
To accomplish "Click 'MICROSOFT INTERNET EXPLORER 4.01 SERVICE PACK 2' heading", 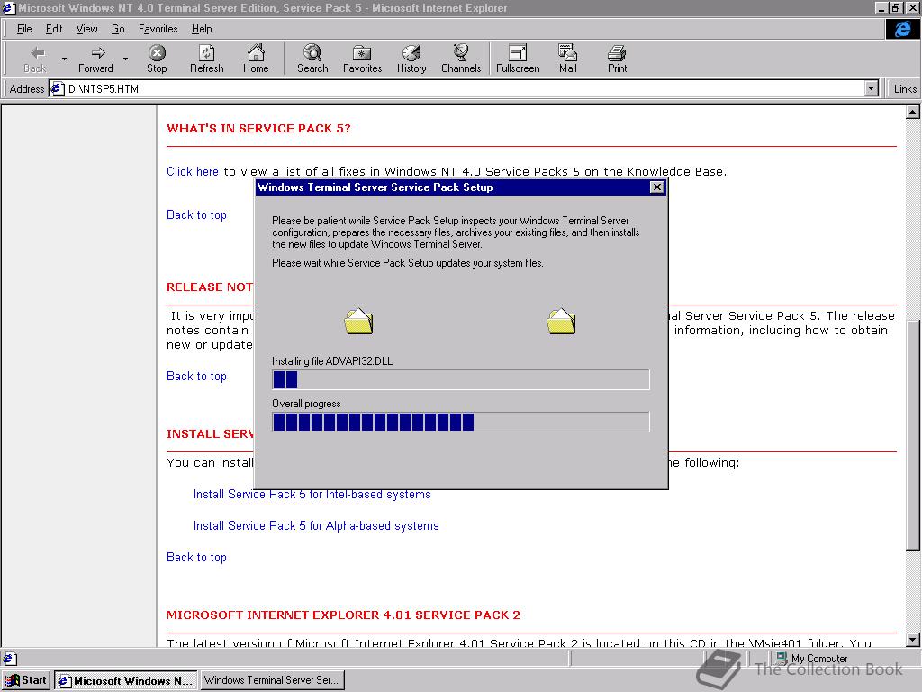I will click(343, 615).
